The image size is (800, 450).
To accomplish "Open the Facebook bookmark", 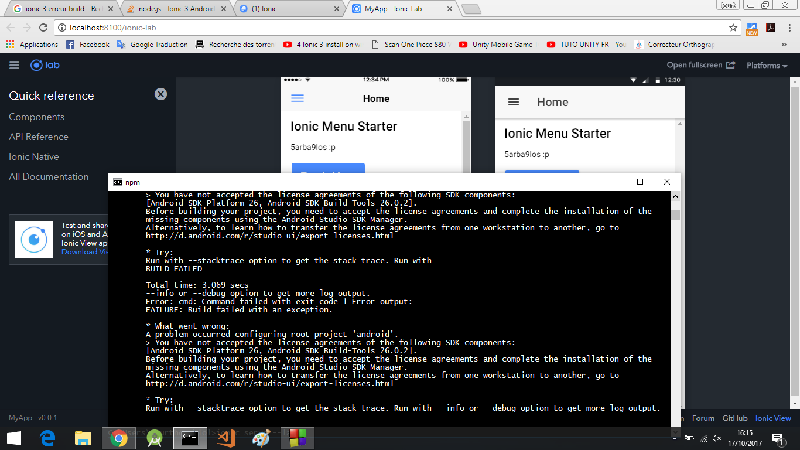I will coord(88,45).
